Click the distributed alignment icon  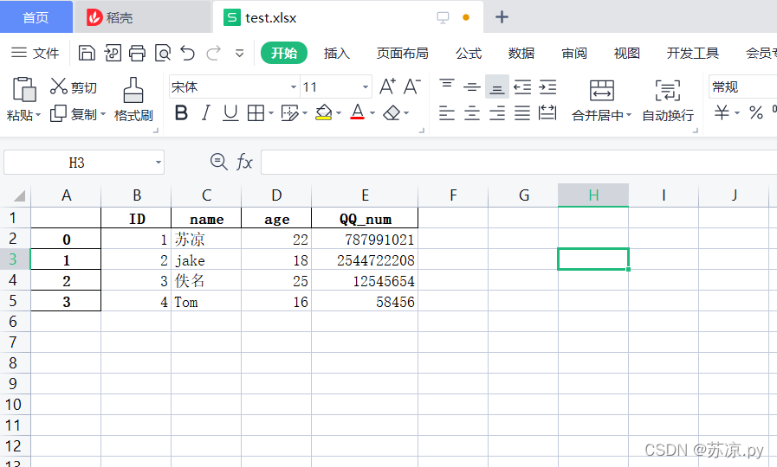[547, 112]
